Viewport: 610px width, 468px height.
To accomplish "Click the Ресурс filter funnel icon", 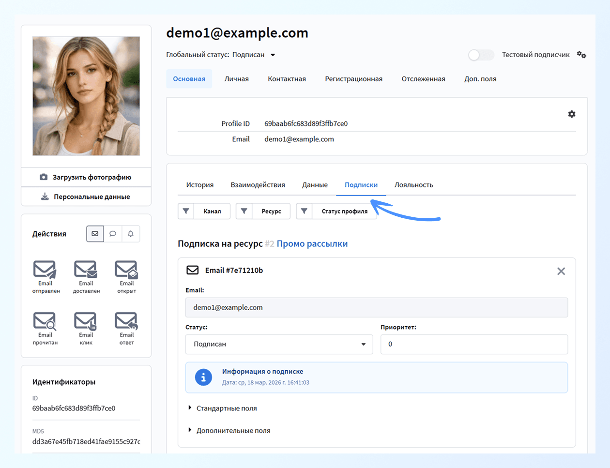I will tap(244, 211).
